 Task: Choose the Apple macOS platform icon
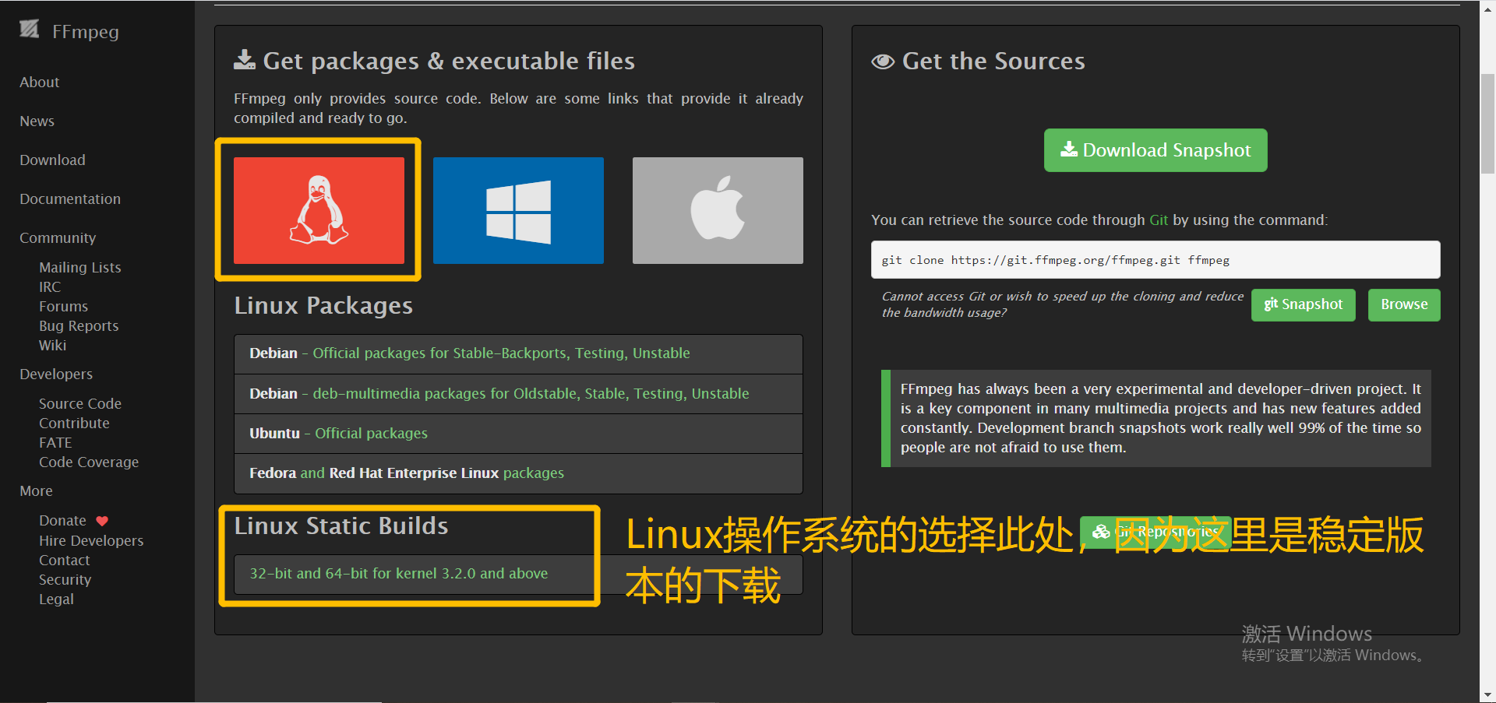coord(717,210)
